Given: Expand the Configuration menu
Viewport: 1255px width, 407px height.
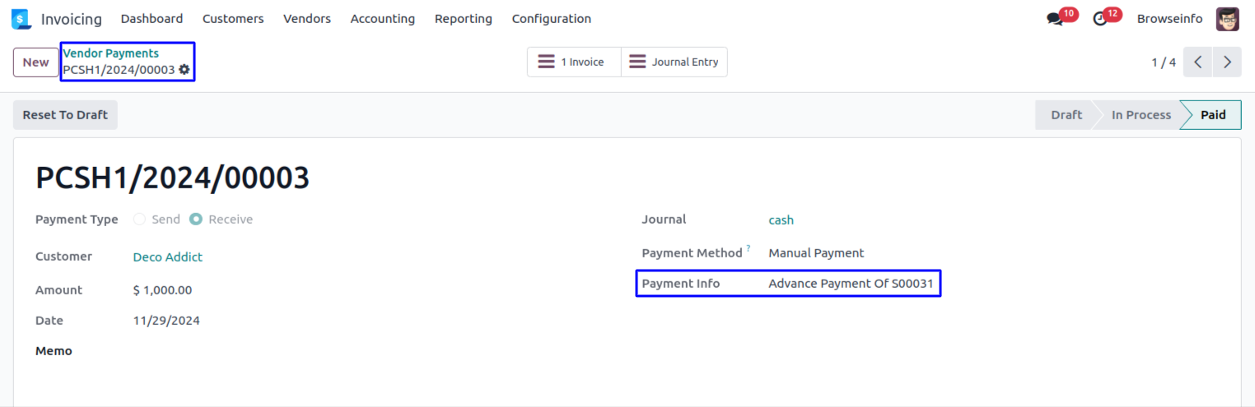Looking at the screenshot, I should (x=551, y=19).
